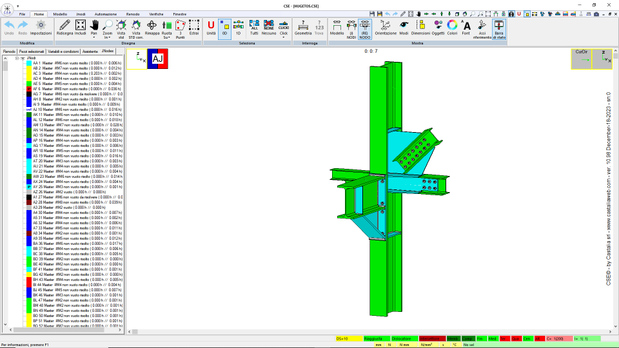Activate the Pan hand tool
The image size is (619, 348).
(x=93, y=28)
